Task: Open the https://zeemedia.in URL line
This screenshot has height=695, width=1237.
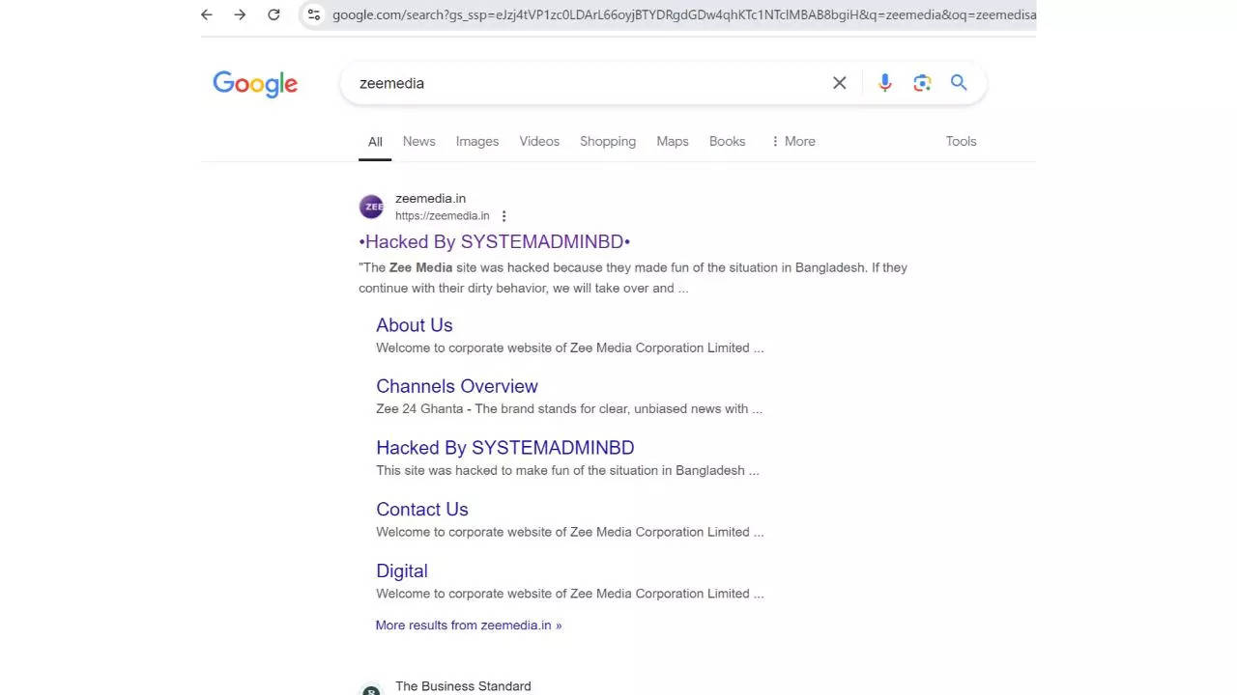Action: (x=443, y=216)
